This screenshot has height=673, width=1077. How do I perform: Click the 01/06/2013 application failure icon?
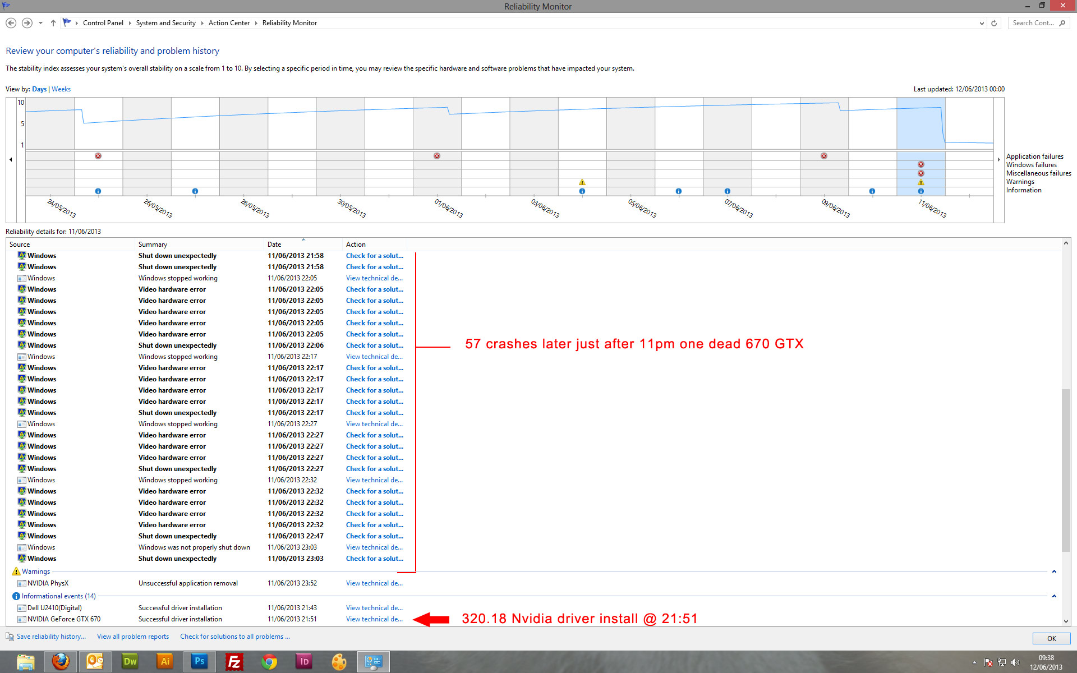click(x=437, y=156)
